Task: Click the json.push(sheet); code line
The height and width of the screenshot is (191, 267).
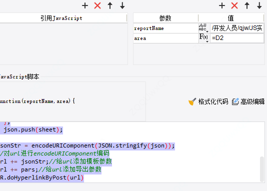Action: point(33,130)
